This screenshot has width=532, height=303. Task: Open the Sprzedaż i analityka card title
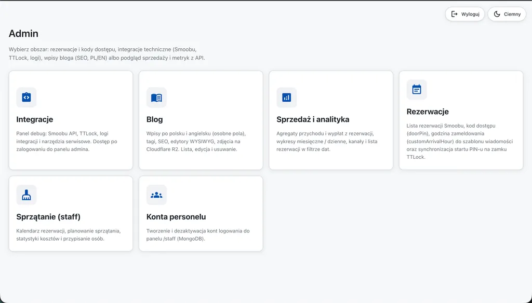point(313,119)
